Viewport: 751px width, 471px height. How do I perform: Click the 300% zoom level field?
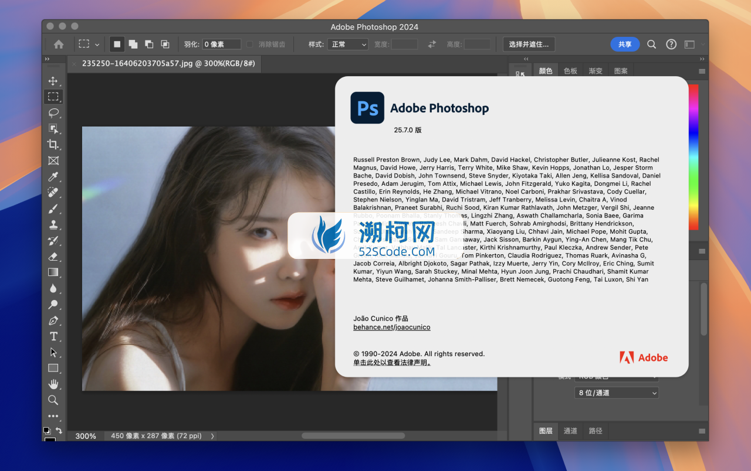(86, 436)
